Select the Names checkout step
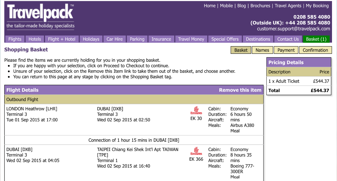The width and height of the screenshot is (337, 181). pyautogui.click(x=262, y=50)
